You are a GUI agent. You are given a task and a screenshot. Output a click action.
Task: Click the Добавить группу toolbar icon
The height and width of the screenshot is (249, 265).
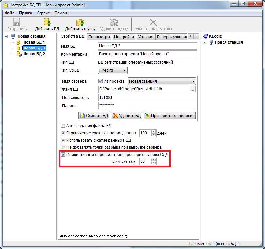[x=80, y=22]
